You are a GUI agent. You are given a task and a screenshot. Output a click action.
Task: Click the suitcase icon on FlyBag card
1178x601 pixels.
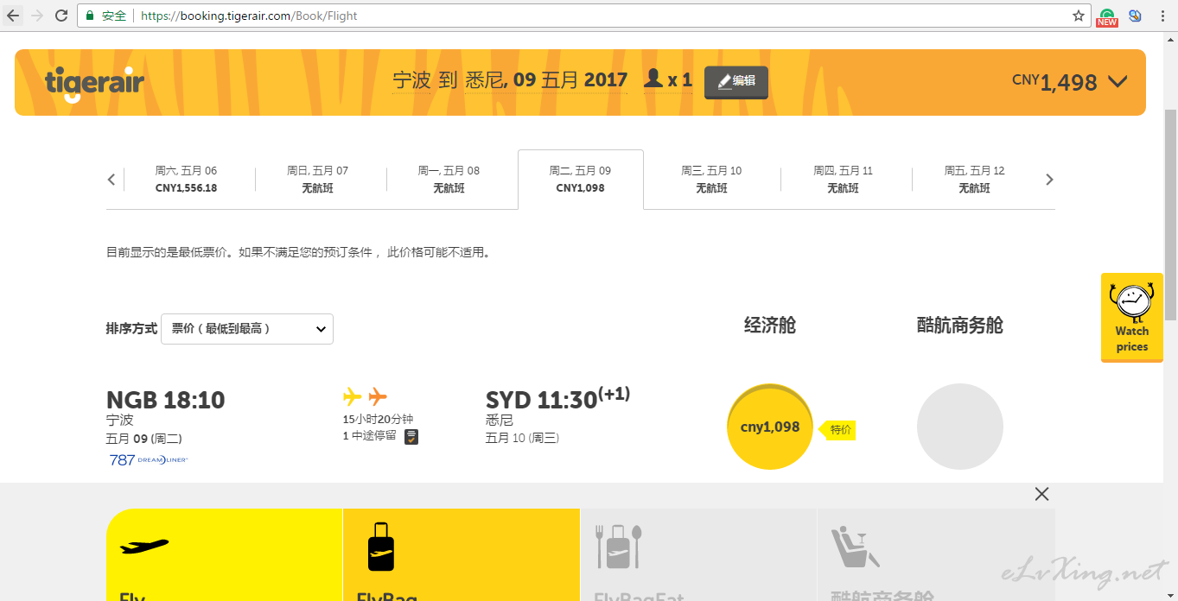pos(381,547)
